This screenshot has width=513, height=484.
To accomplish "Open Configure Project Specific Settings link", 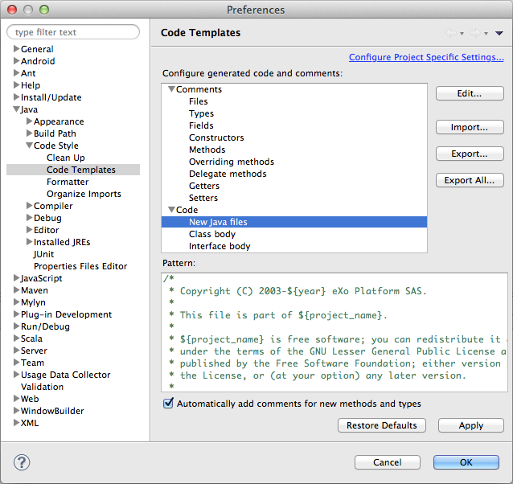I will 426,57.
